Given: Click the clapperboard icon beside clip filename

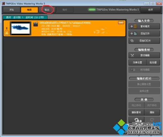Looking at the screenshot, I should (x=36, y=24).
